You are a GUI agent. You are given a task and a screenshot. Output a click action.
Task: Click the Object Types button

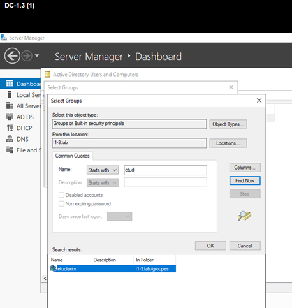coord(228,124)
